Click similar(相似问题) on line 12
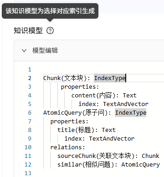The width and height of the screenshot is (164, 177). [x=86, y=165]
